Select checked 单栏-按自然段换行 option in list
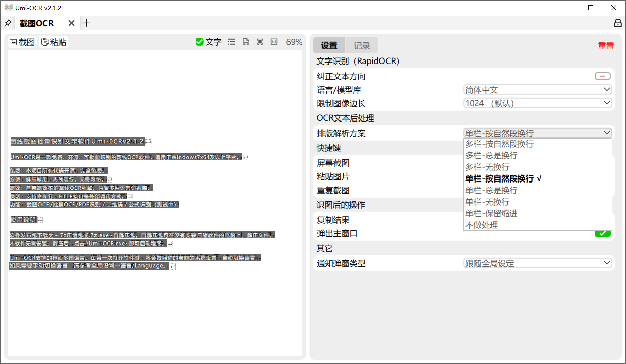Viewport: 626px width, 364px height. (538, 179)
